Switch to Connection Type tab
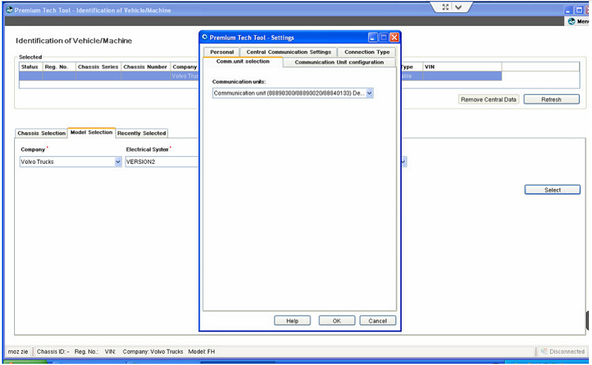The width and height of the screenshot is (592, 365). coord(366,52)
